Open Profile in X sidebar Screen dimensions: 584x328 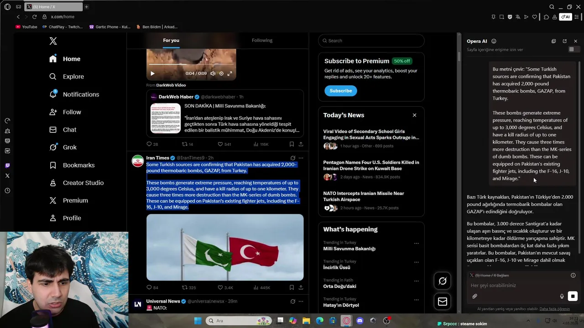(65, 218)
